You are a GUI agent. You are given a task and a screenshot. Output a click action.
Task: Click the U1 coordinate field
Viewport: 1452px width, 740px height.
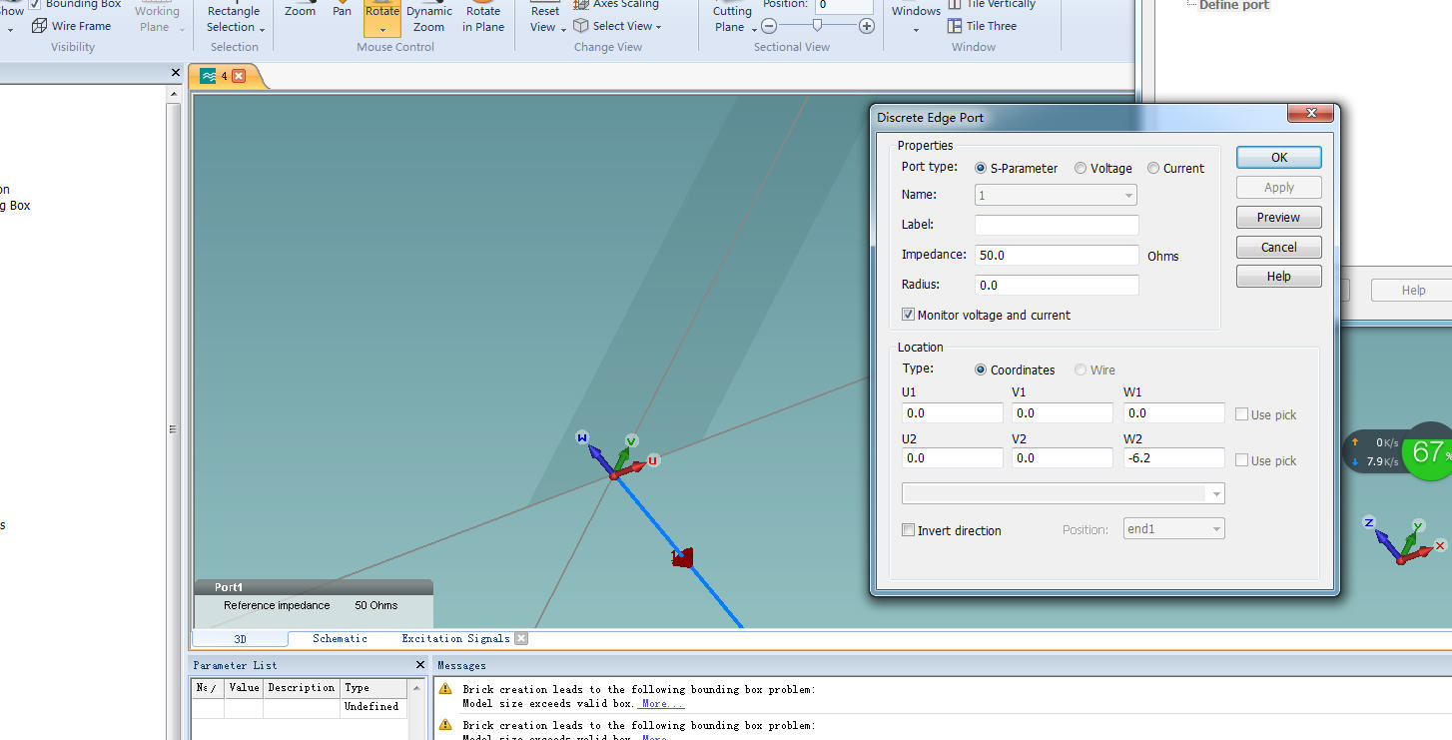click(952, 412)
